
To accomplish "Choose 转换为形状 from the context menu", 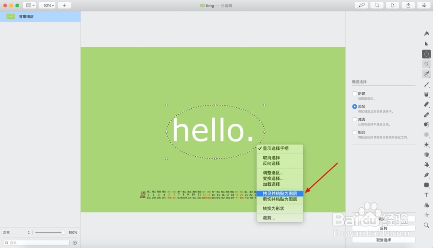I will [280, 209].
